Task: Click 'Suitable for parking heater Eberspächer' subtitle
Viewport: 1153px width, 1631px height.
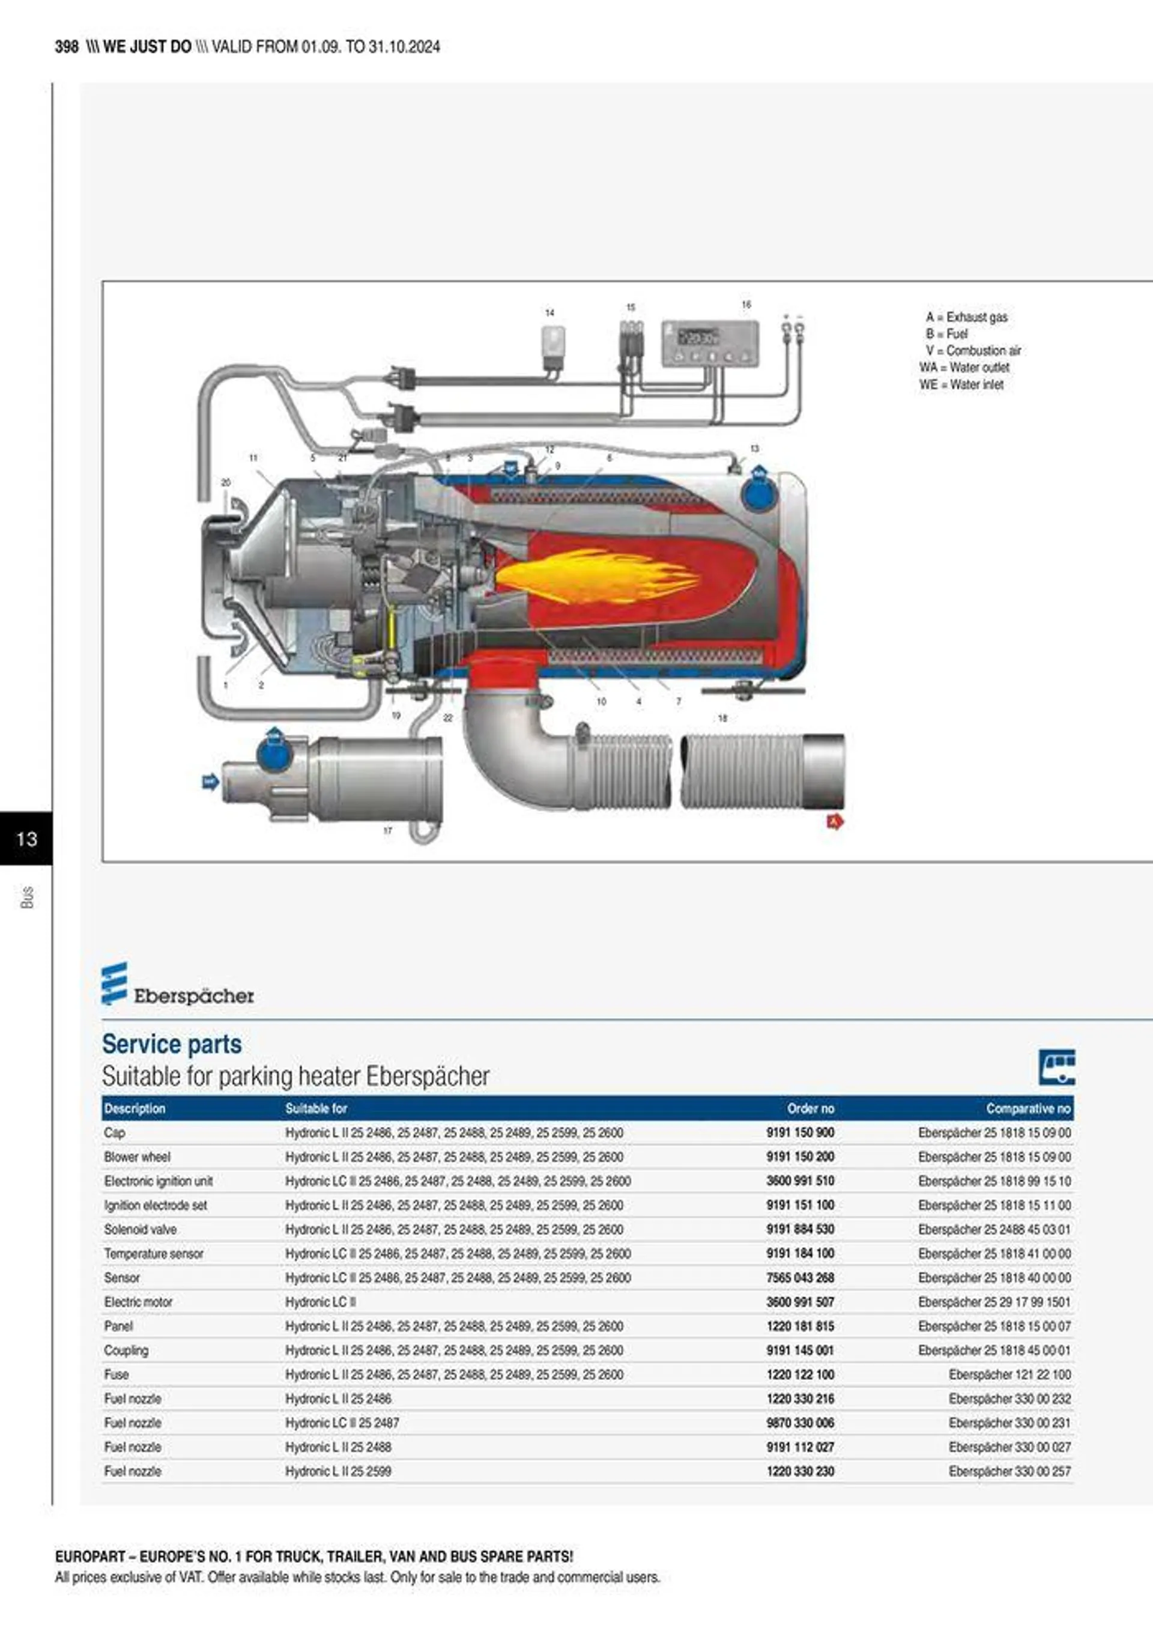Action: click(x=295, y=1076)
